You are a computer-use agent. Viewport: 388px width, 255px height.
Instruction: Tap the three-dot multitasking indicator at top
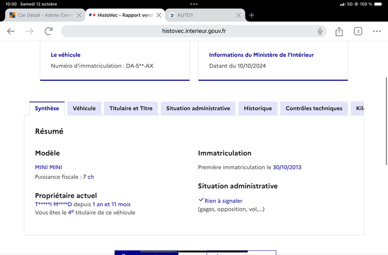point(194,4)
